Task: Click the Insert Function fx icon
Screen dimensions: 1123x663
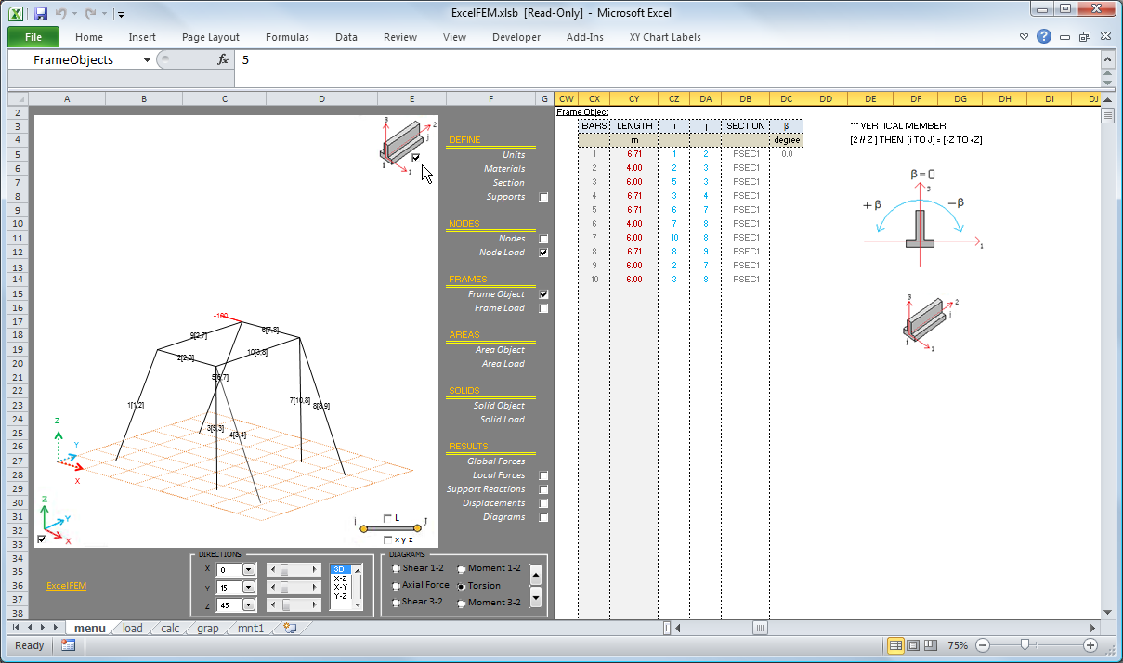Action: pyautogui.click(x=223, y=59)
